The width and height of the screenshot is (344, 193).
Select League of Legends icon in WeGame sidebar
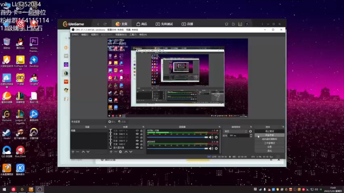click(66, 73)
